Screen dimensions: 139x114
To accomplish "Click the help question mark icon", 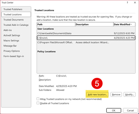I will tap(127, 3).
